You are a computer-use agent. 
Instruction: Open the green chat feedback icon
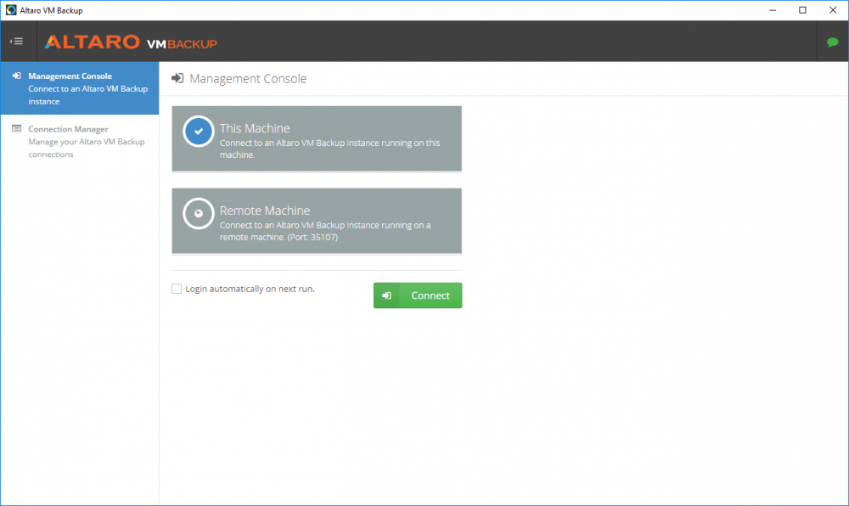point(832,42)
